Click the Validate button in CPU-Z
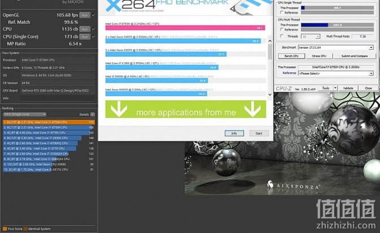The image size is (380, 233). click(348, 88)
